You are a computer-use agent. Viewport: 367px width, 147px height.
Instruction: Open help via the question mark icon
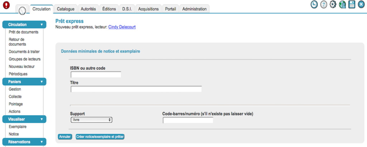[x=323, y=5]
